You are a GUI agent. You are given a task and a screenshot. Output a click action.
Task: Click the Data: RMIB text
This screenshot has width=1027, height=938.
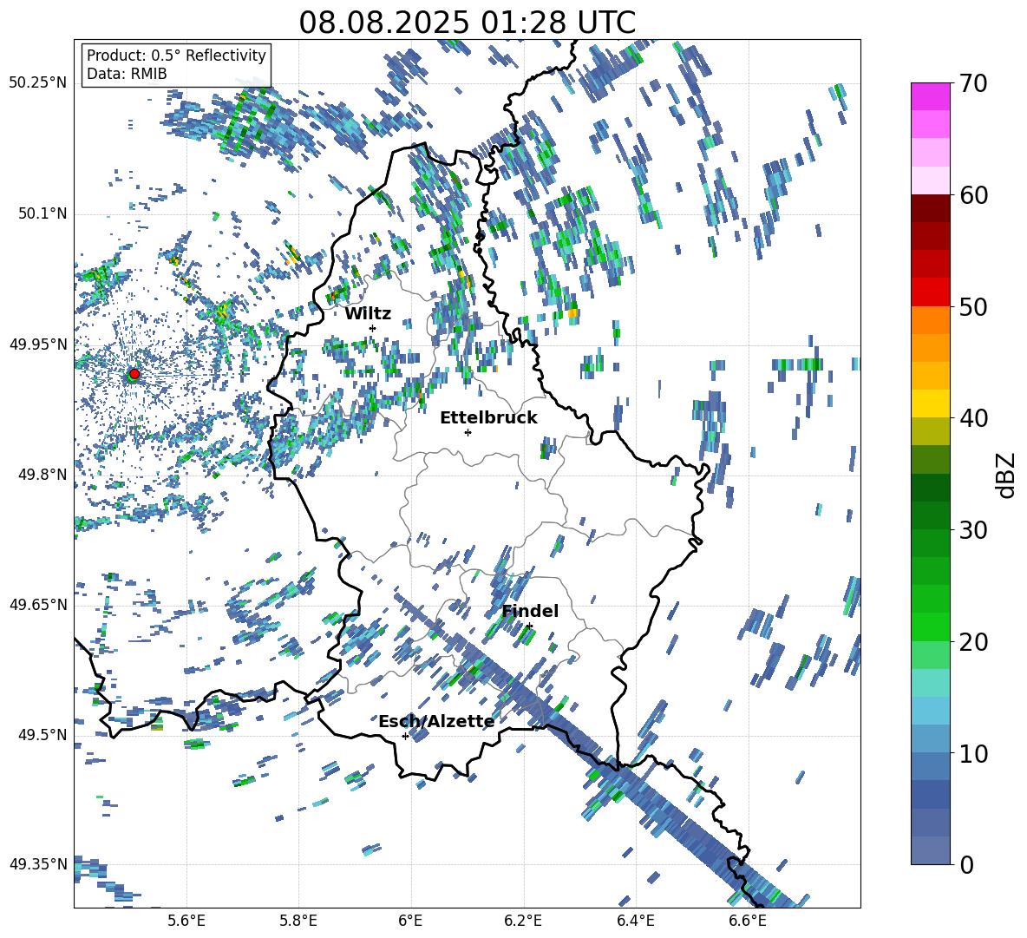(x=127, y=74)
